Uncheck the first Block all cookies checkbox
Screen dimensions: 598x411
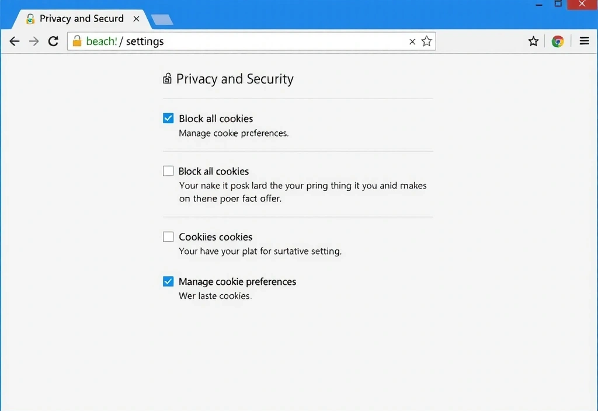(x=168, y=118)
